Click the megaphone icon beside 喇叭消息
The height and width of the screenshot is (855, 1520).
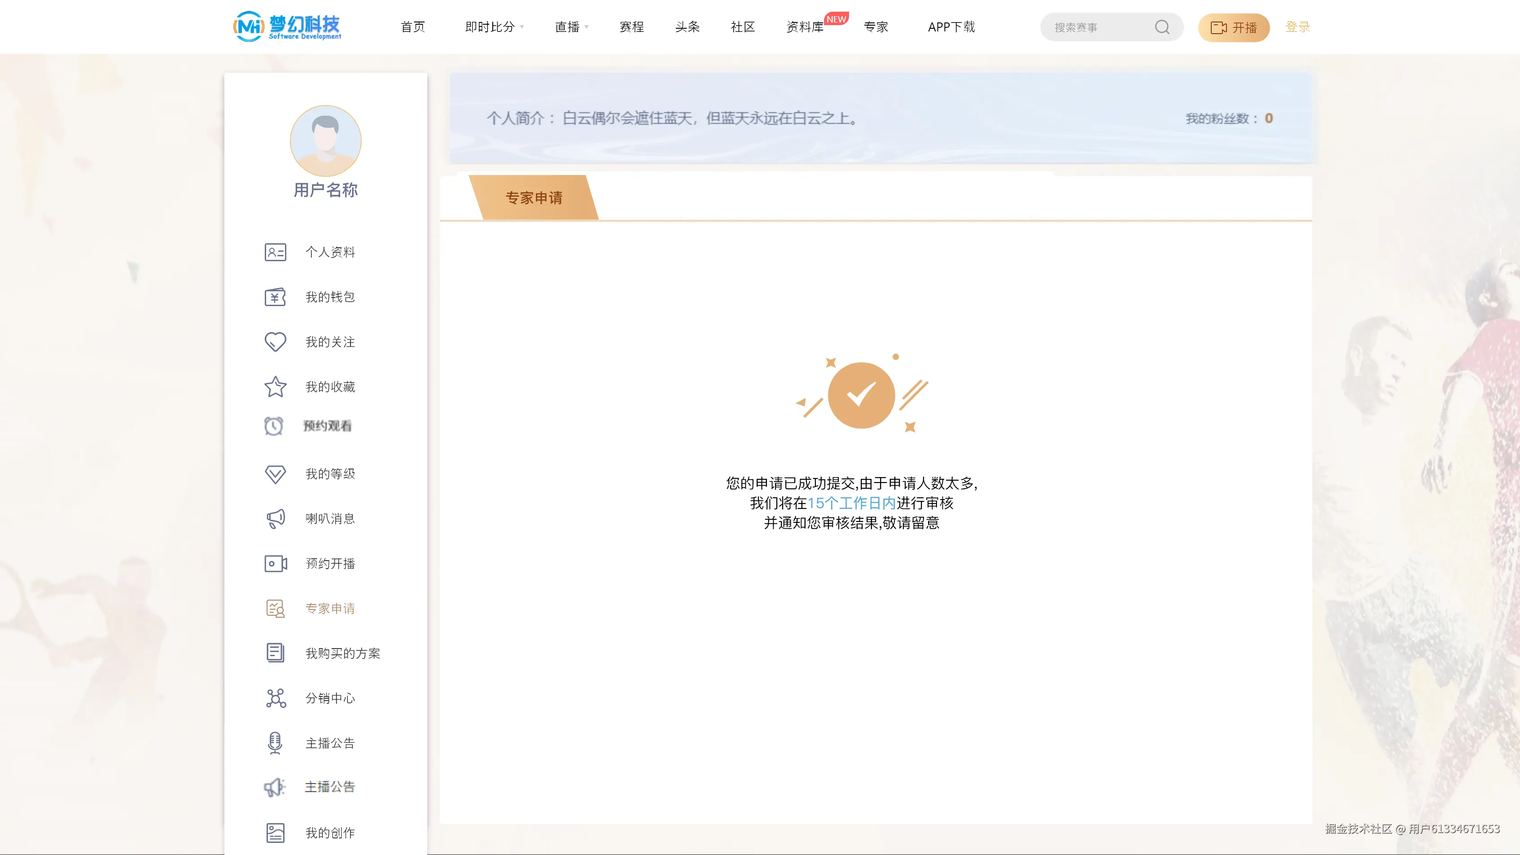[275, 518]
